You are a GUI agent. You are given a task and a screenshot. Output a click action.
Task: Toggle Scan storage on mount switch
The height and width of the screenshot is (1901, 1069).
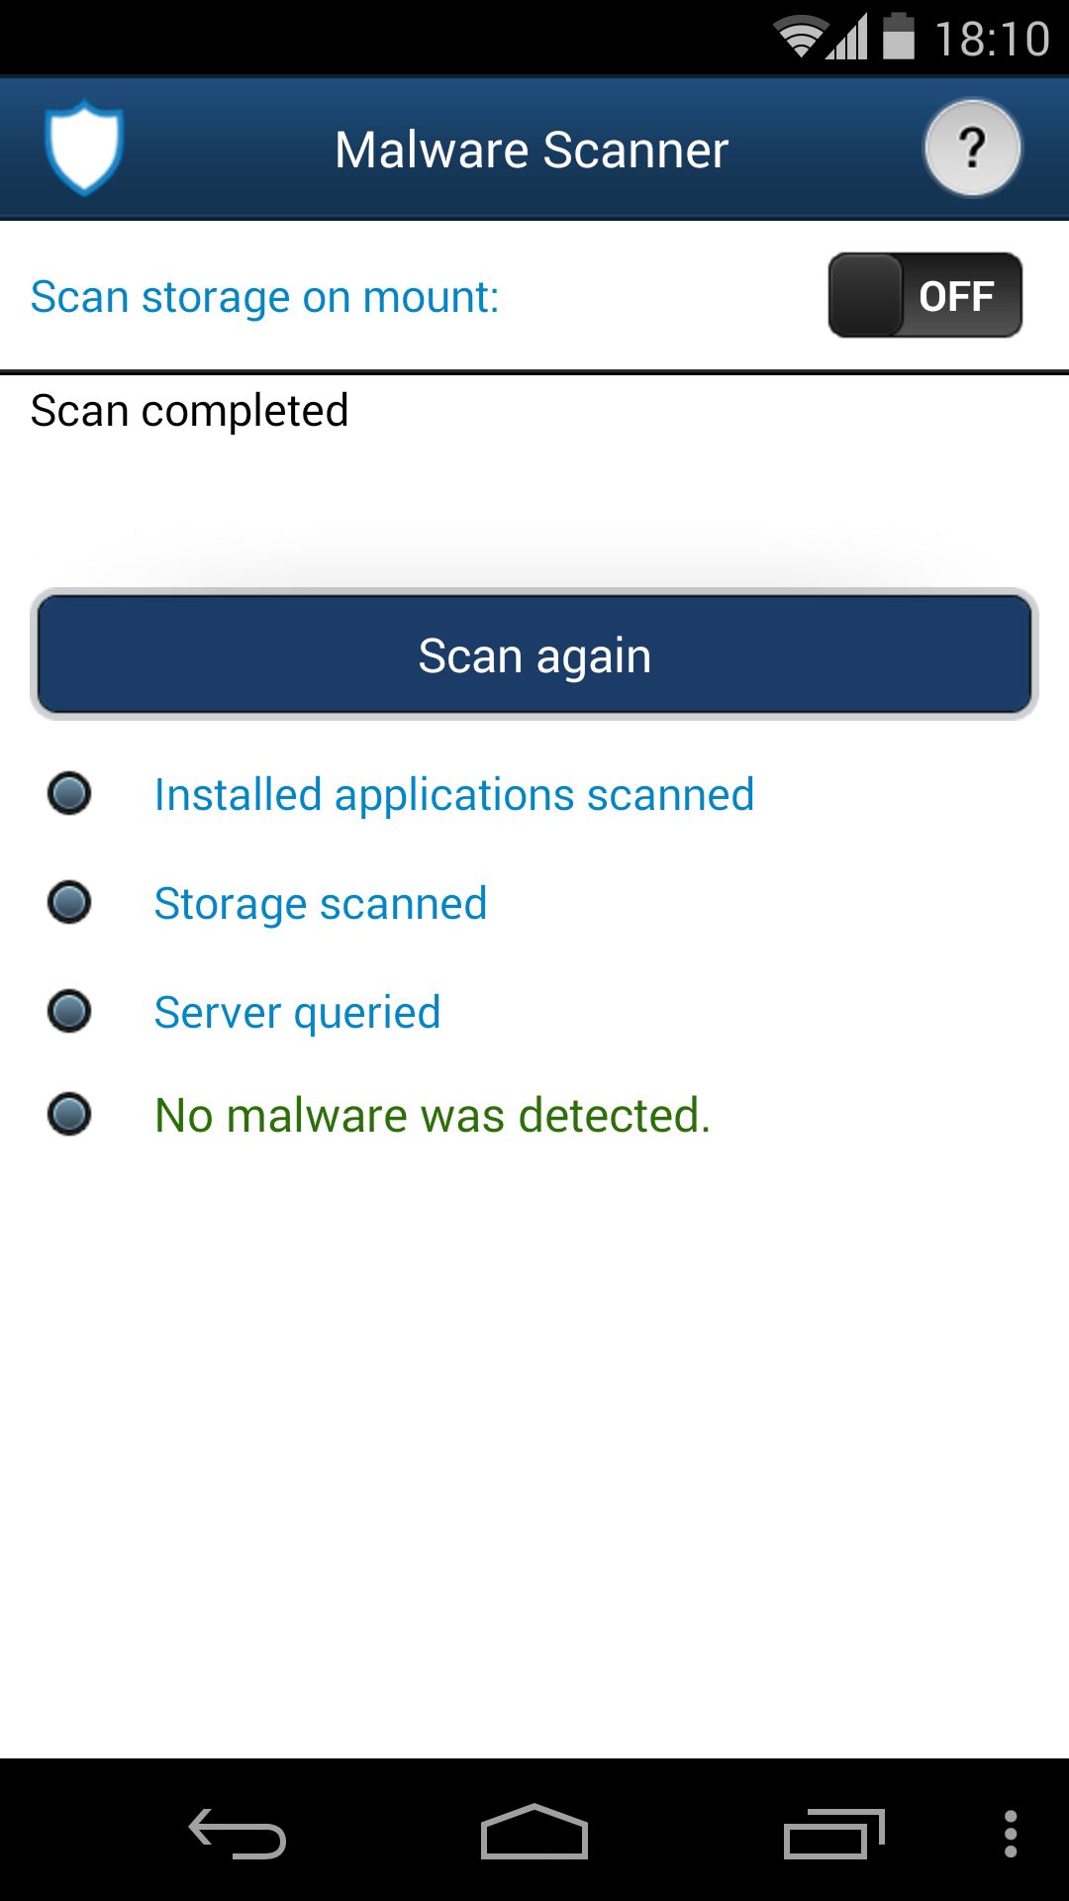(924, 295)
